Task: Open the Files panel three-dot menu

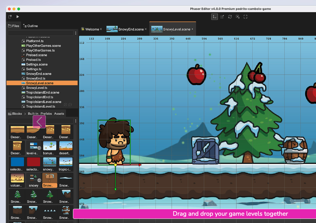Action: coord(75,33)
